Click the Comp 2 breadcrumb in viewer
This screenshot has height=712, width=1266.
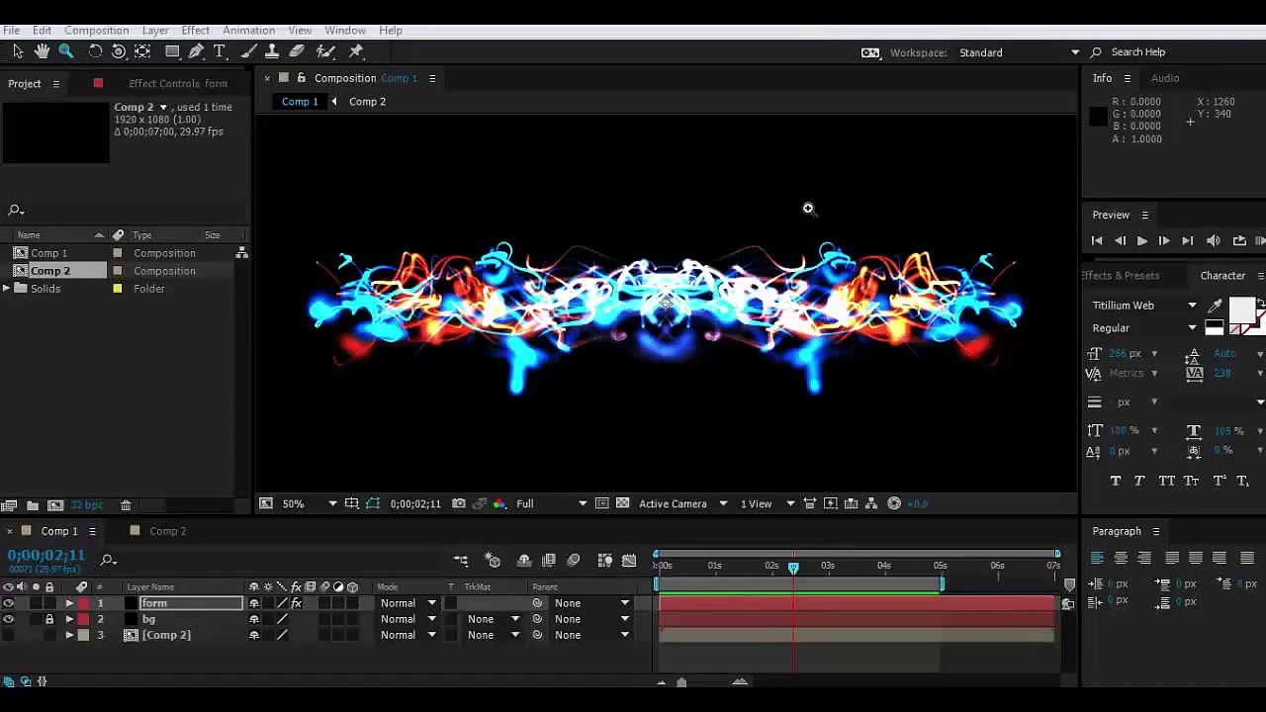point(367,102)
